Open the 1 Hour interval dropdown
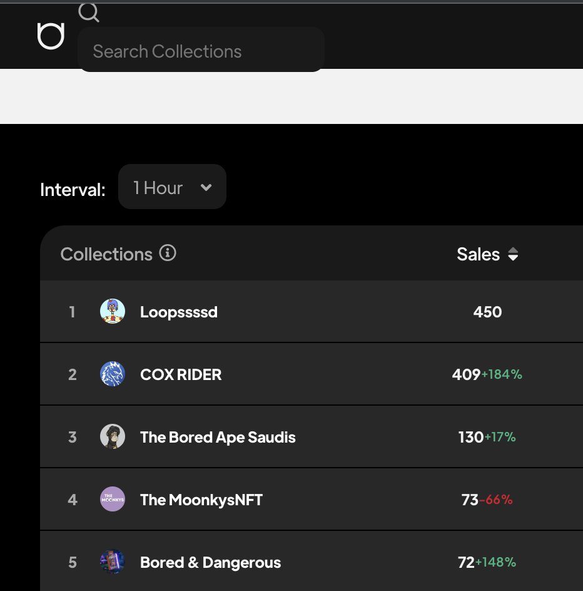583x591 pixels. click(x=172, y=187)
